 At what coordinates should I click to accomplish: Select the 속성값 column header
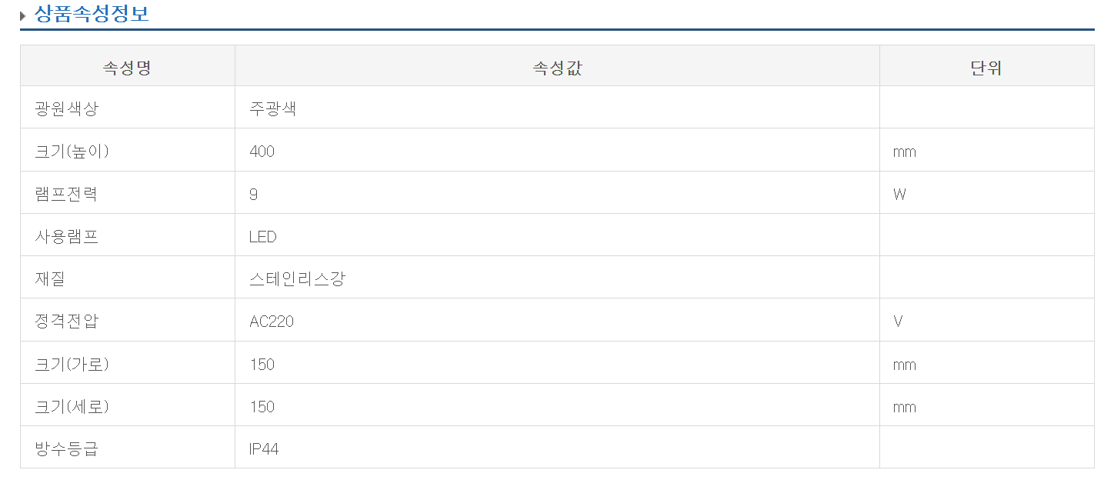(557, 67)
